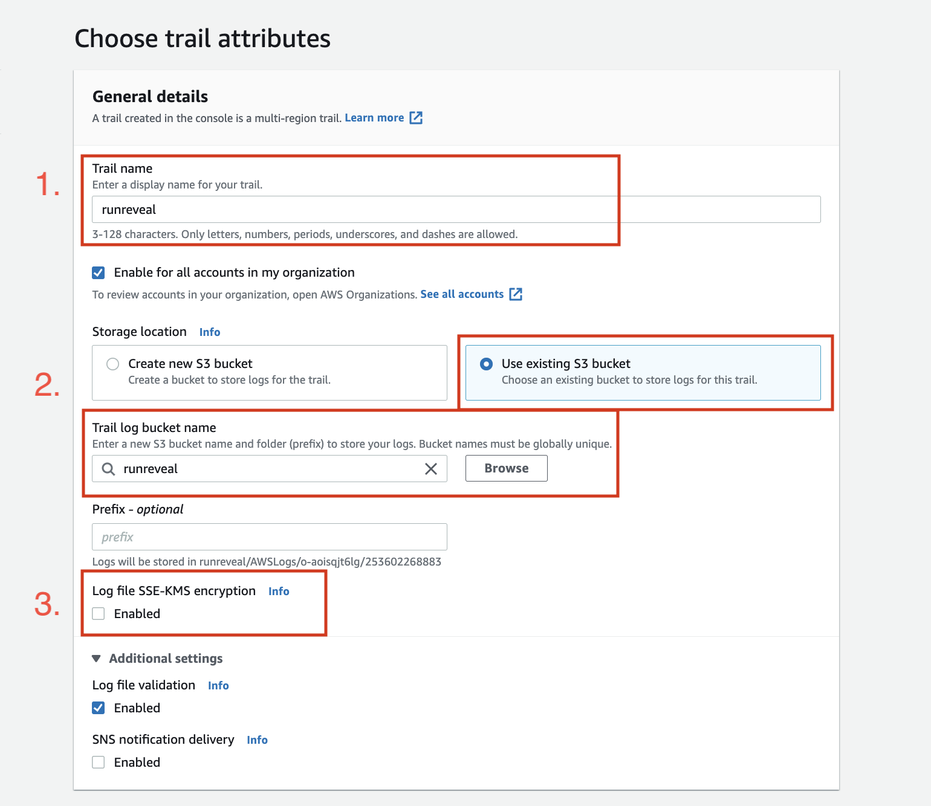Image resolution: width=931 pixels, height=806 pixels.
Task: Click the external link icon beside Learn more
Action: point(416,118)
